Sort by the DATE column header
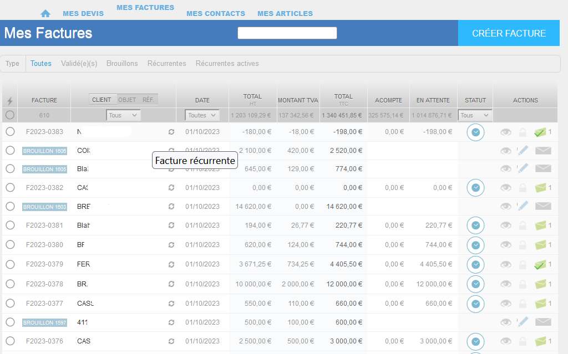This screenshot has height=354, width=568. [202, 100]
